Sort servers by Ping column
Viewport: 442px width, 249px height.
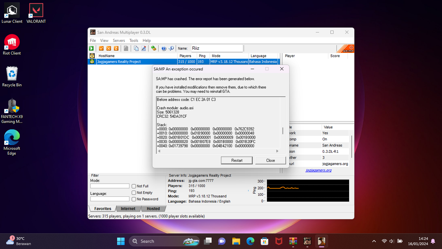(204, 56)
